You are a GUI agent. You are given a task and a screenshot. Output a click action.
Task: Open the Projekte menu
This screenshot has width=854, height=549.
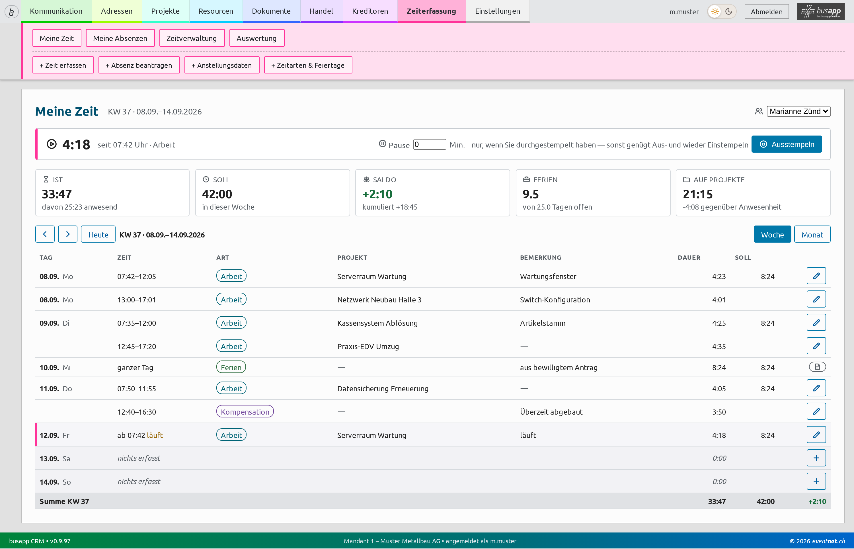pos(165,11)
